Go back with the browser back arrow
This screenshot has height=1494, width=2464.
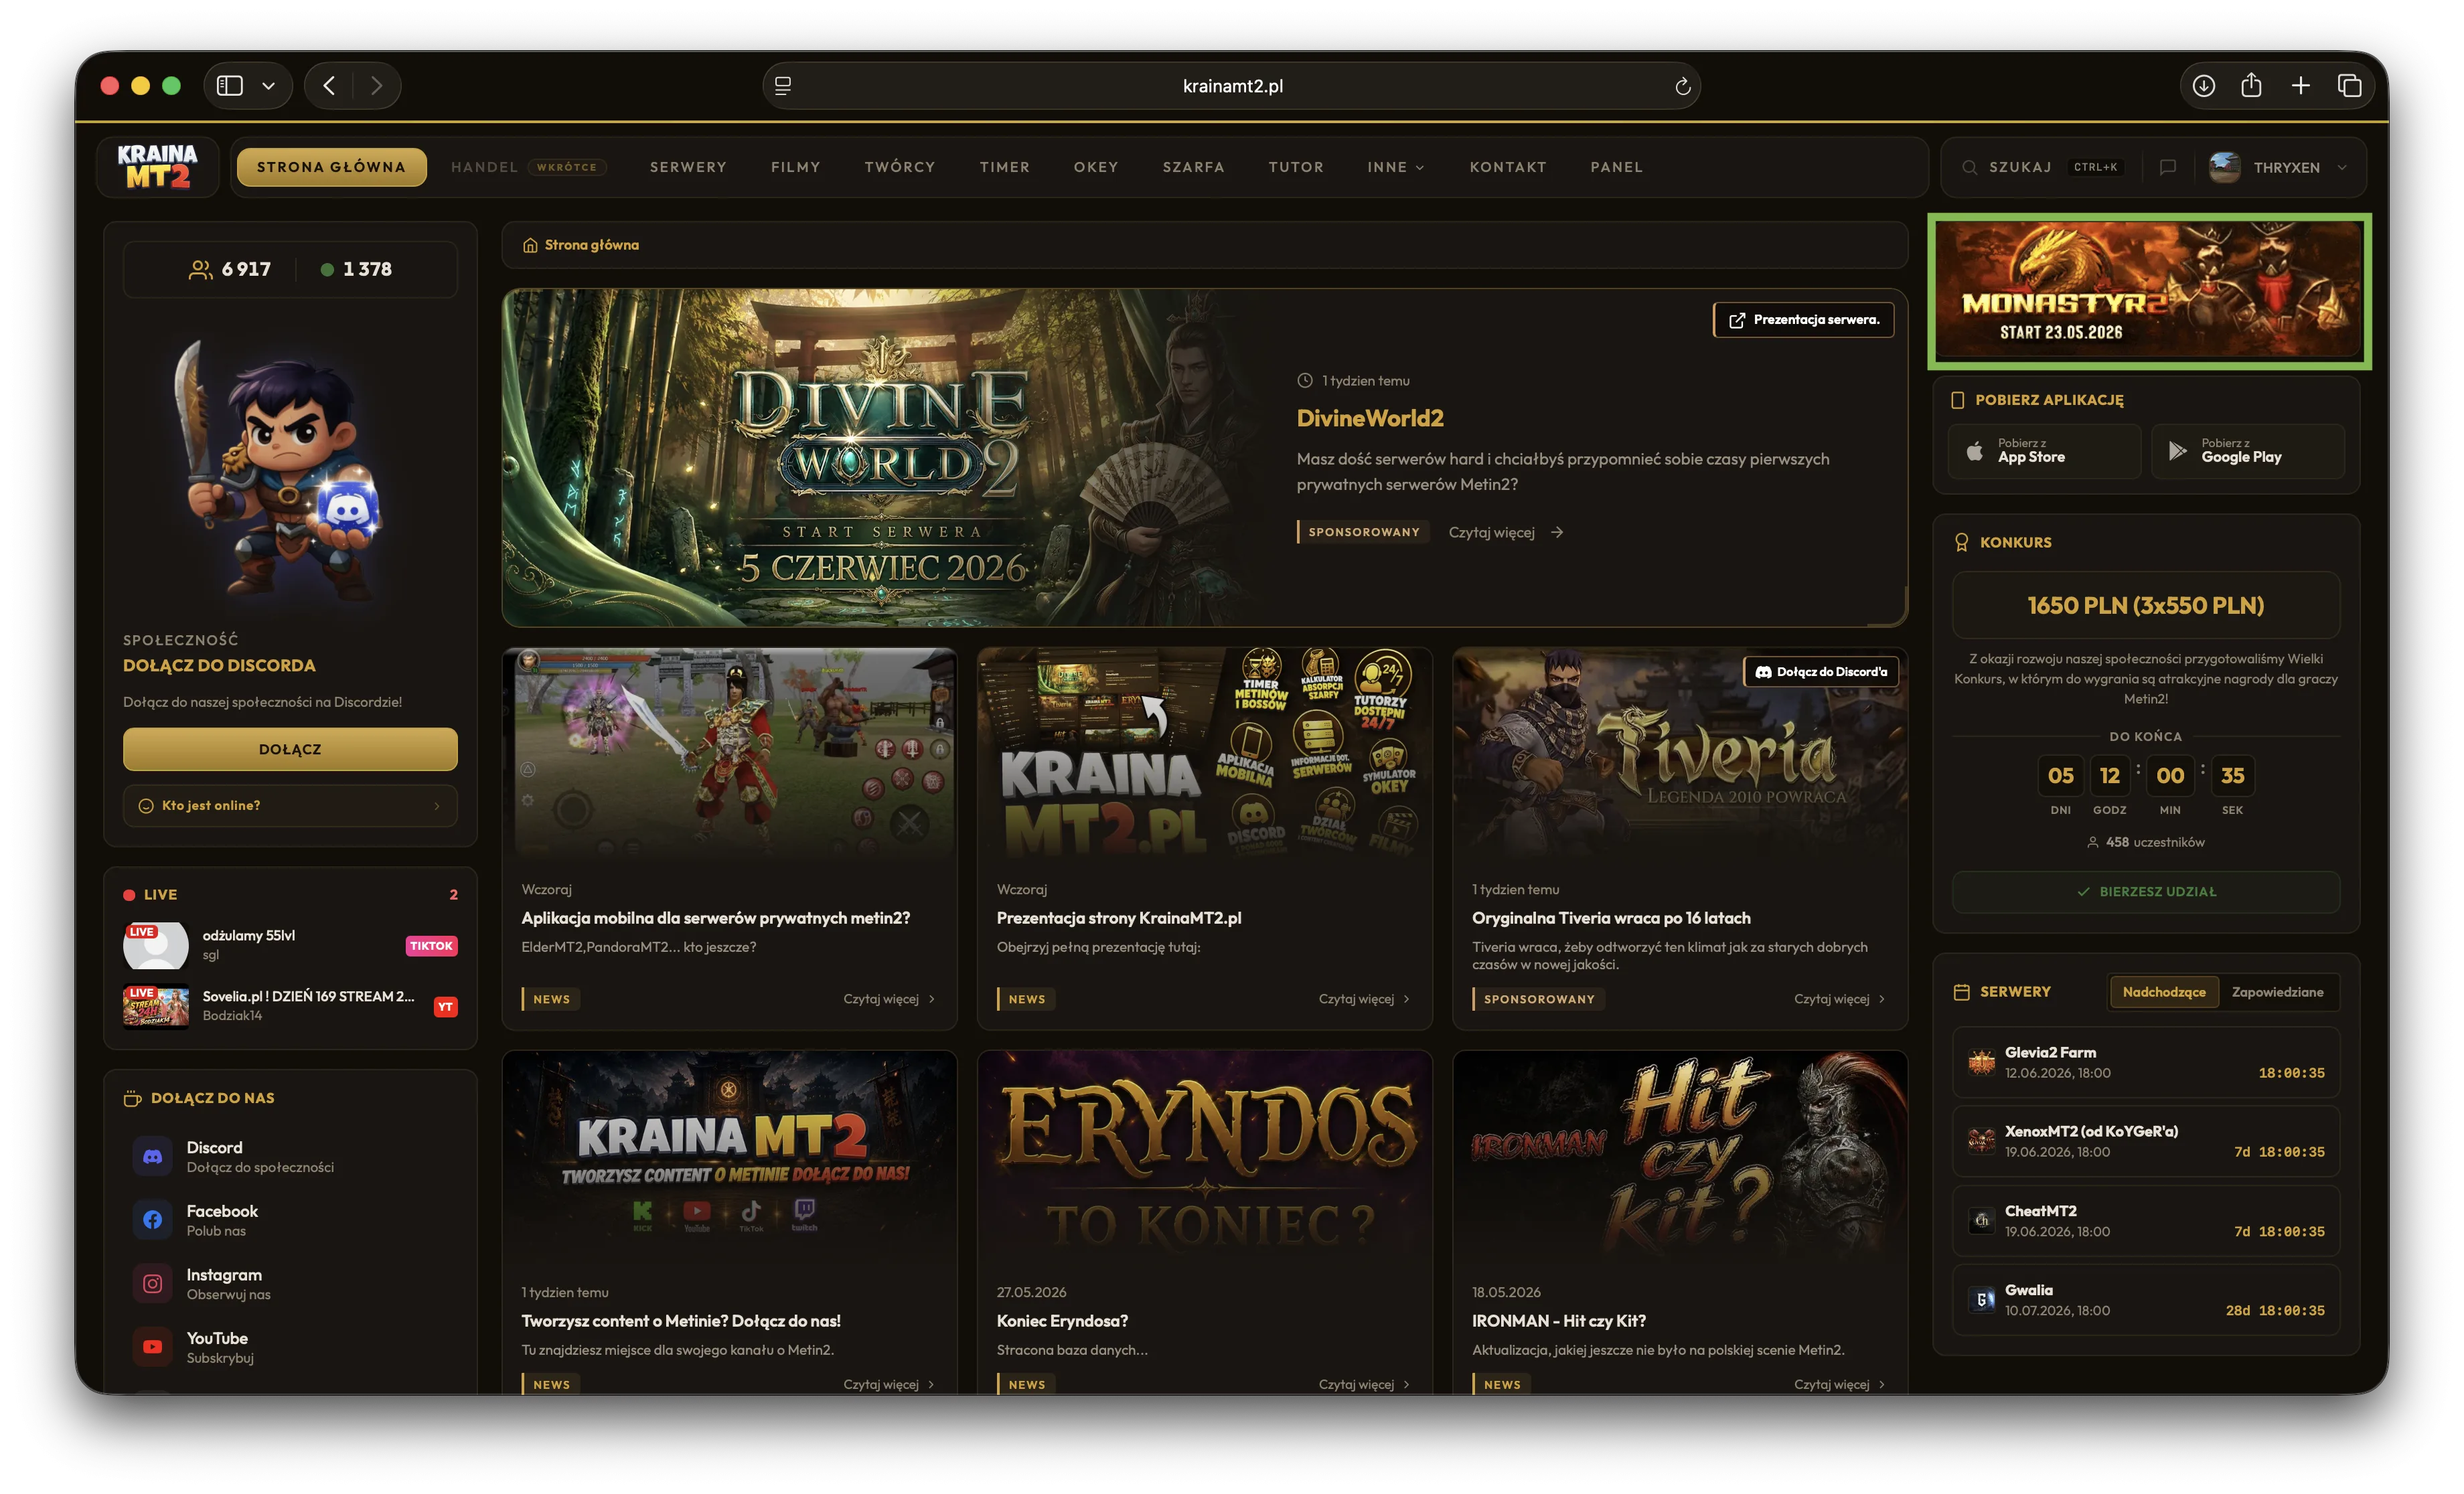click(329, 86)
